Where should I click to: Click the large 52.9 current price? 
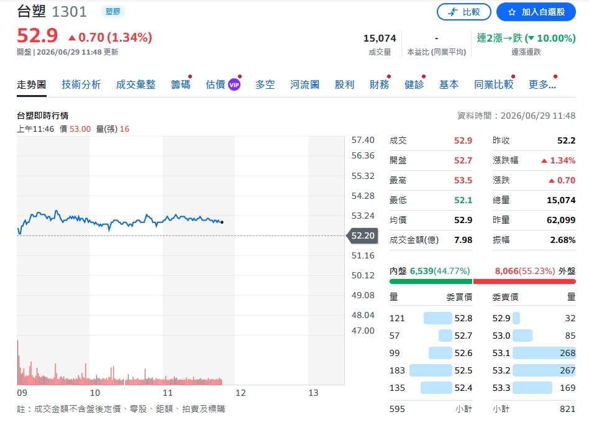coord(37,36)
